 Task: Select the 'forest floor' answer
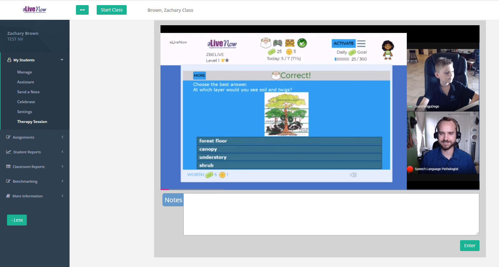point(289,141)
